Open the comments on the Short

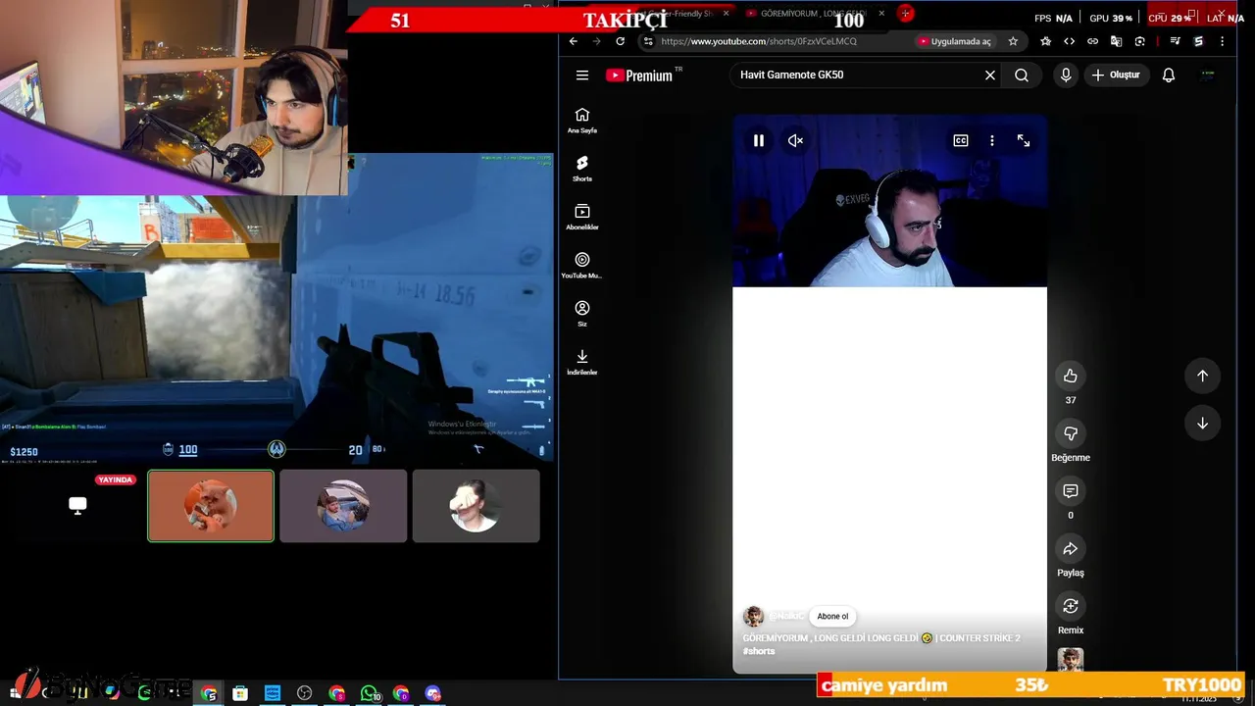click(1071, 490)
